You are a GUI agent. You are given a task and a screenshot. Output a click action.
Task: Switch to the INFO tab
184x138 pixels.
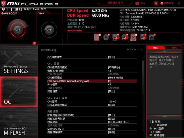175,48
